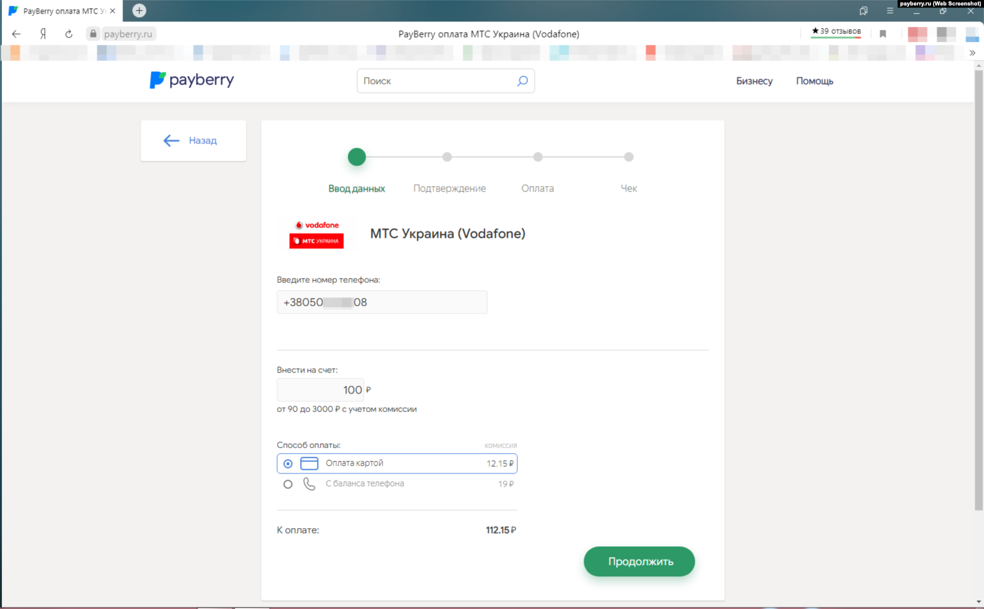The width and height of the screenshot is (984, 609).
Task: Click the 19 ₽ phone balance commission
Action: coord(506,484)
